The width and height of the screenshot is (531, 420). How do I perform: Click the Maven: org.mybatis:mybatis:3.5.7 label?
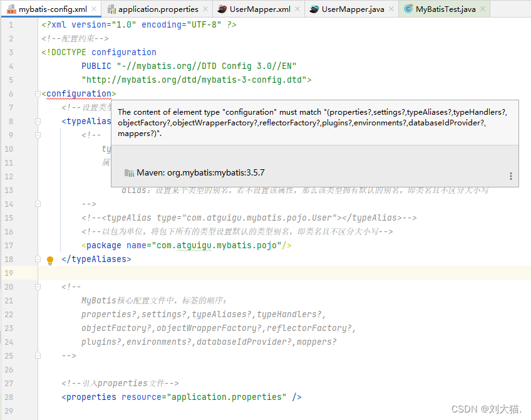click(x=200, y=173)
